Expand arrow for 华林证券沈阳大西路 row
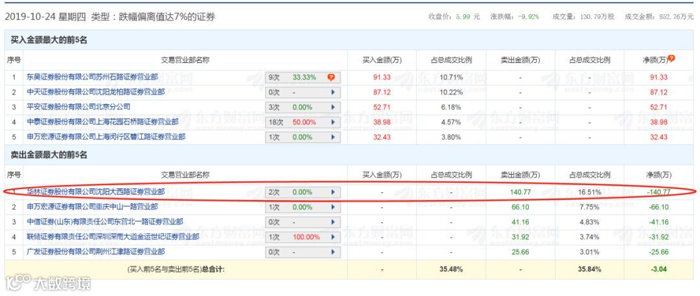700x296 pixels. (x=332, y=192)
